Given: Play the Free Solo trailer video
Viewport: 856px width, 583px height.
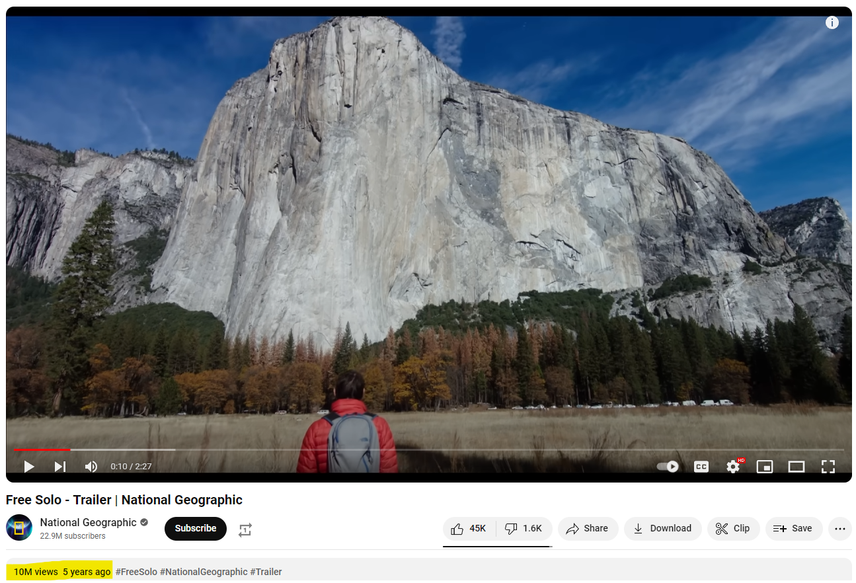Looking at the screenshot, I should (29, 467).
